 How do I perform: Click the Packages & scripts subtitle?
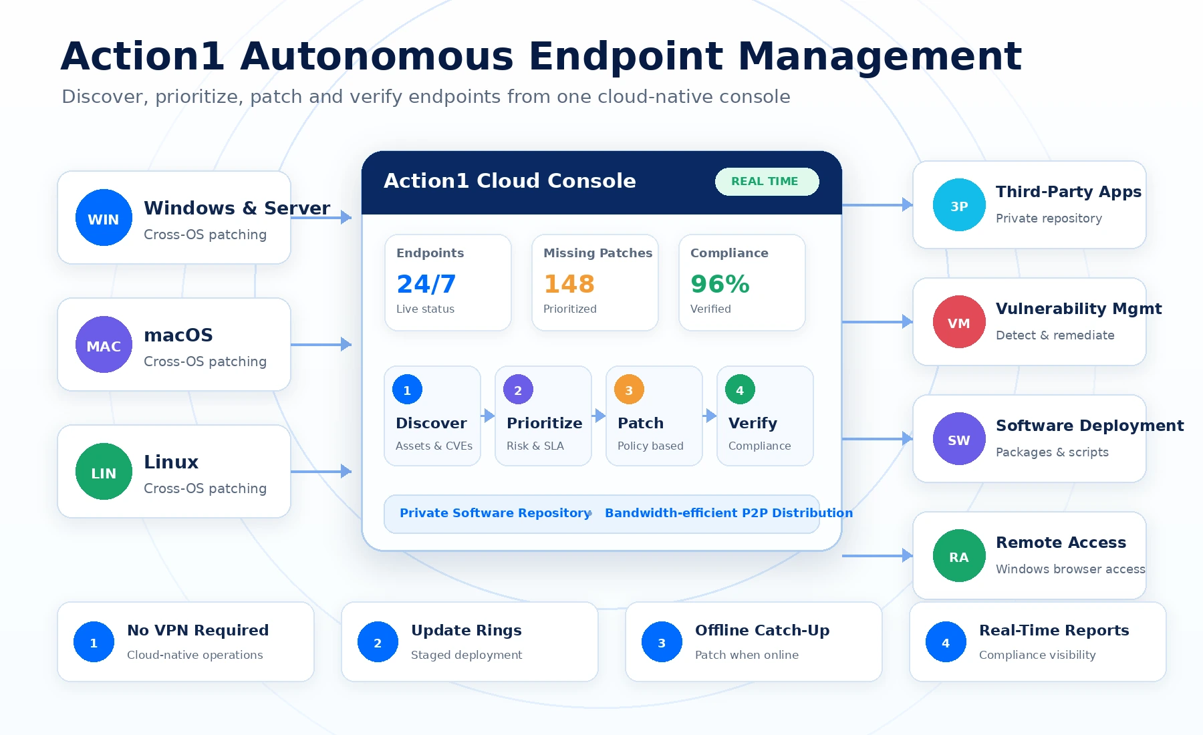[1052, 452]
